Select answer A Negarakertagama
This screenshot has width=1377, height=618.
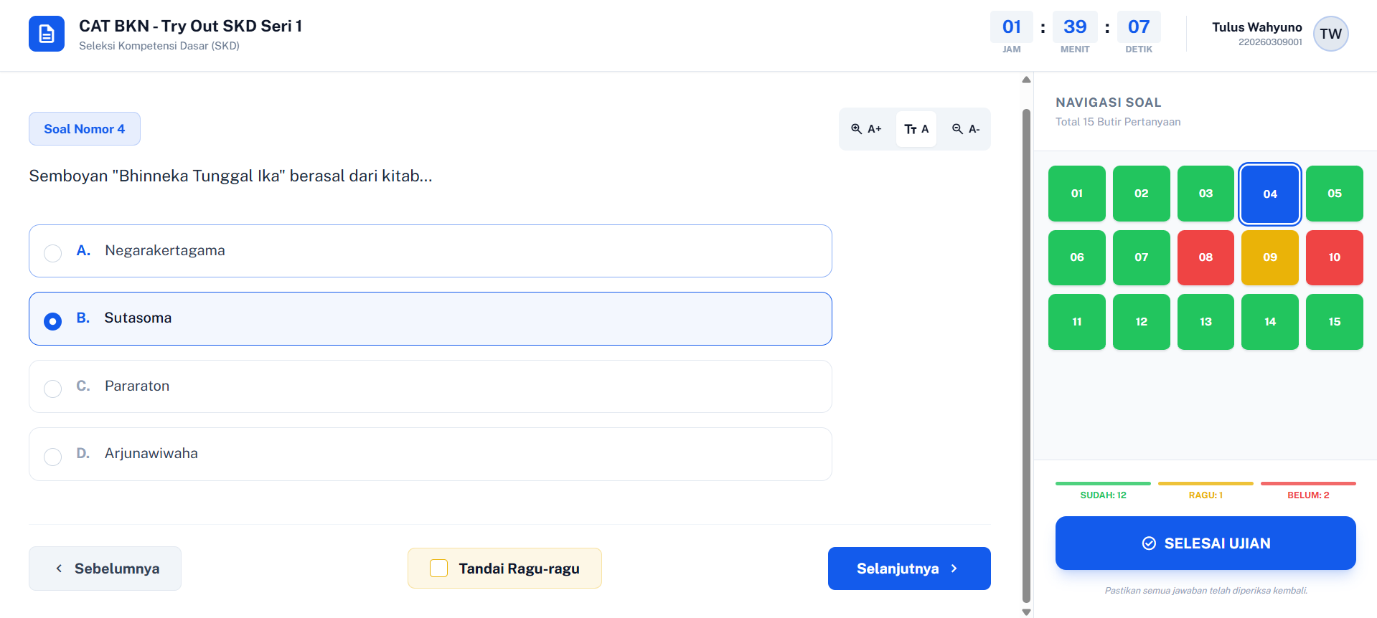(x=53, y=253)
